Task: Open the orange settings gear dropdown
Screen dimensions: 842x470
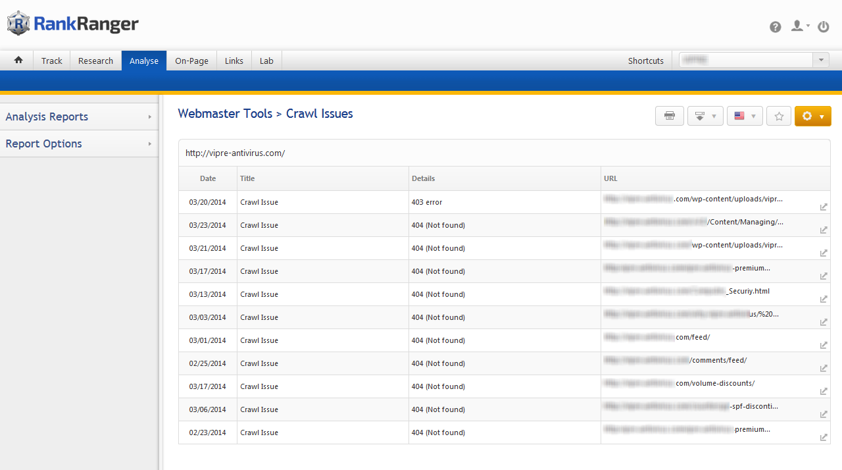Action: 812,117
